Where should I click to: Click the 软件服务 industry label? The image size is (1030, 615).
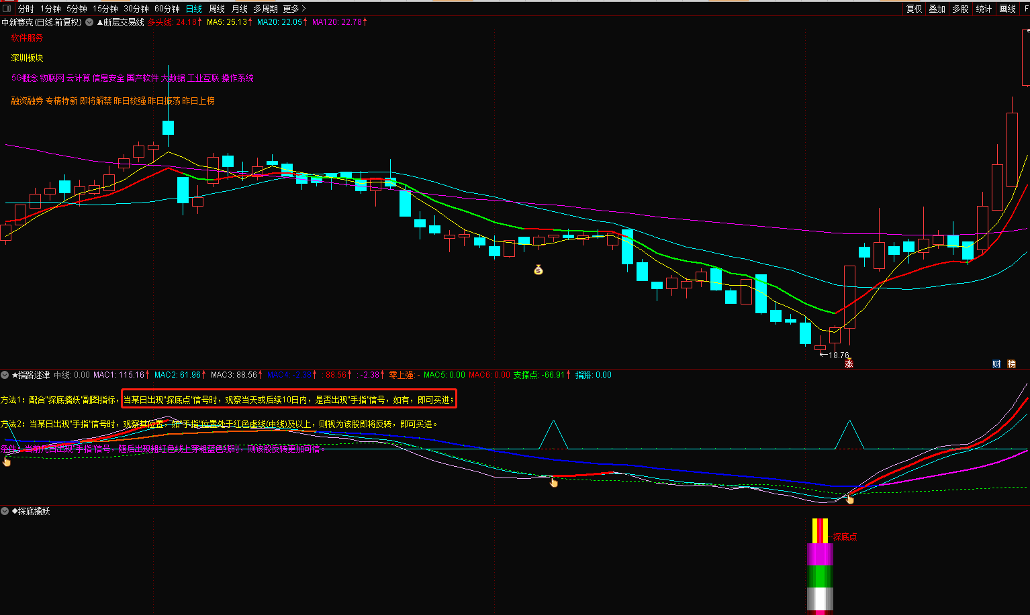(x=27, y=38)
